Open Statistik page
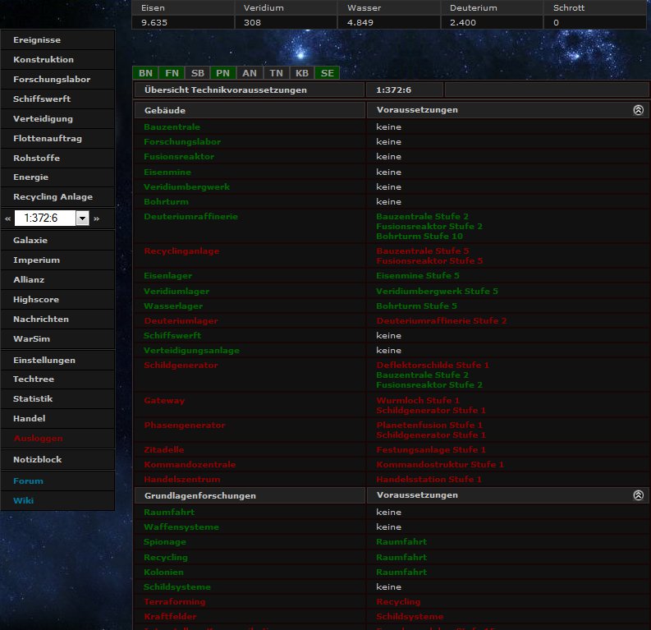Viewport: 651px width, 630px height. [x=57, y=398]
